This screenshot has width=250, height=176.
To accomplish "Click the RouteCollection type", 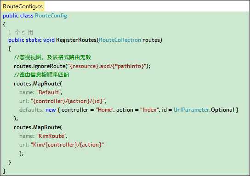I will [x=120, y=40].
